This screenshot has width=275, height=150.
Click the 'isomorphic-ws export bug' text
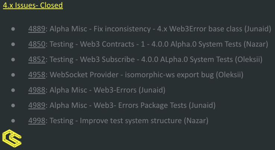170,75
